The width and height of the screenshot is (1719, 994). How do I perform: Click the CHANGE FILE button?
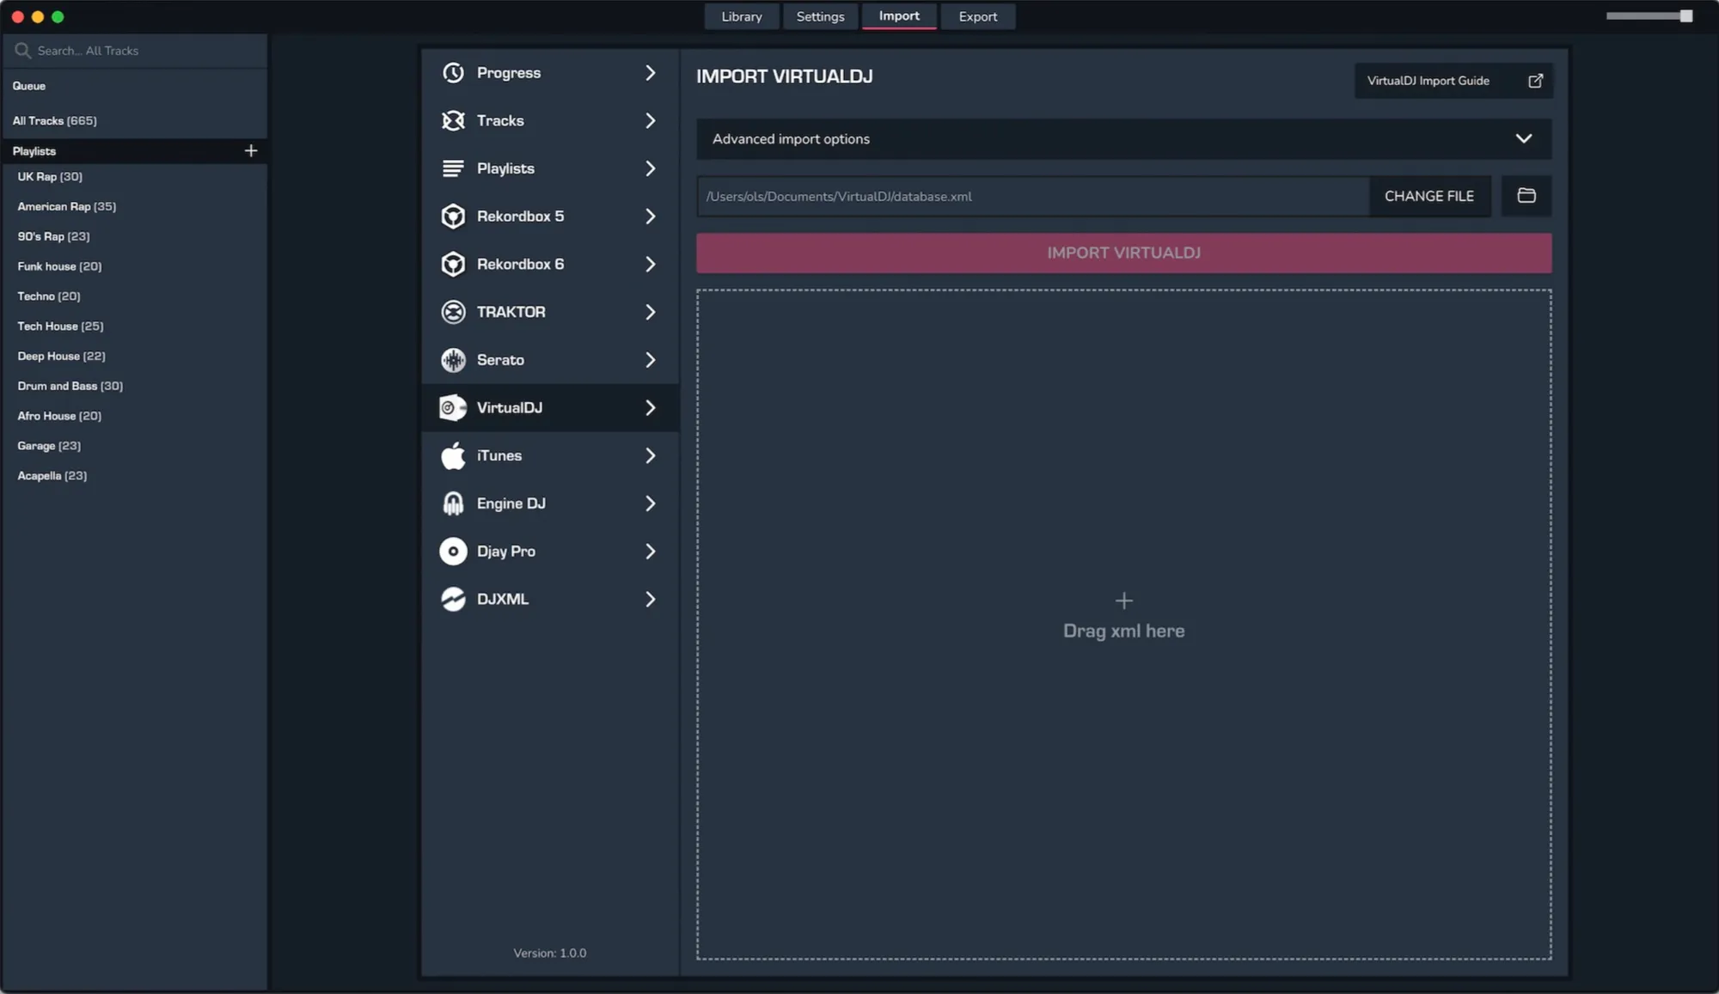pyautogui.click(x=1428, y=196)
